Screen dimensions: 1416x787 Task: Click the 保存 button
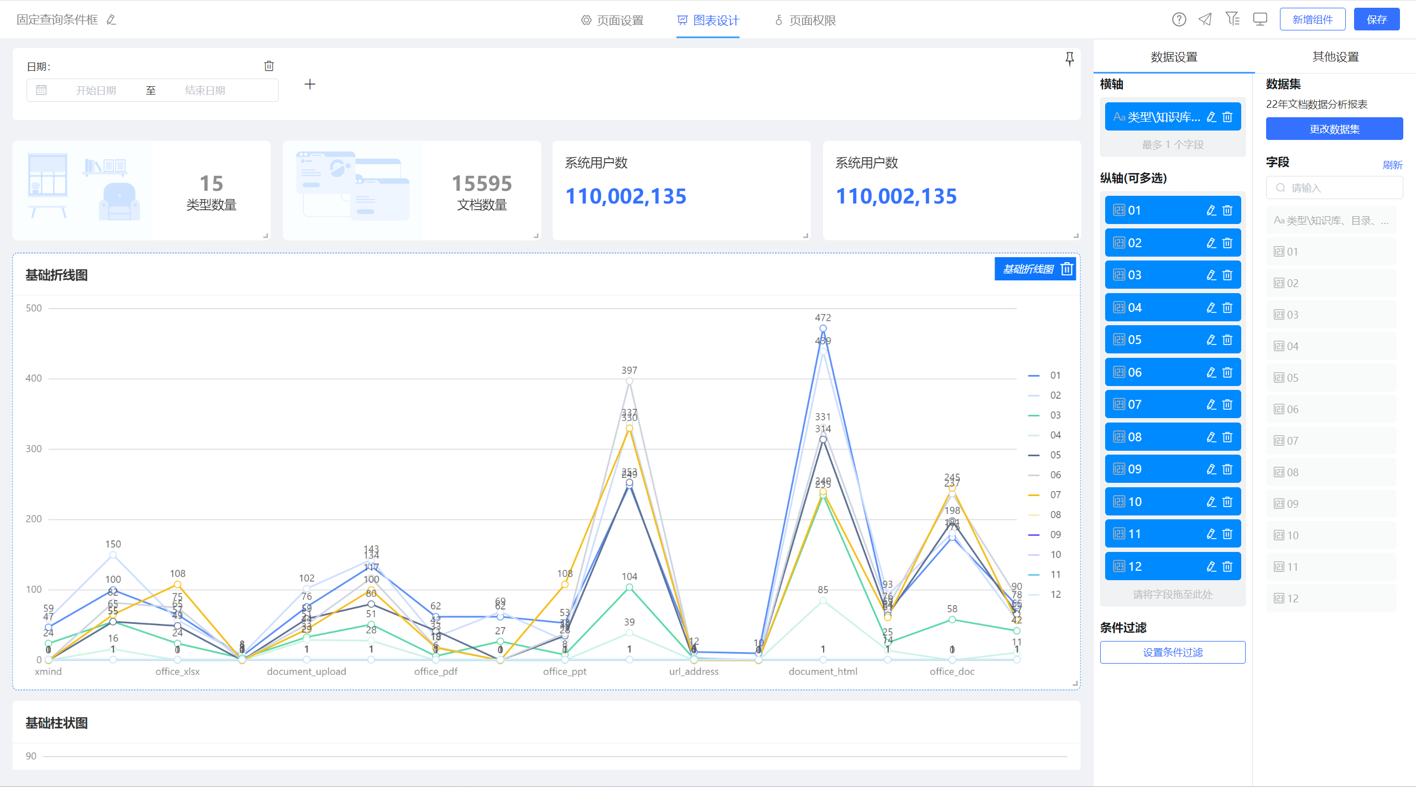click(x=1377, y=19)
